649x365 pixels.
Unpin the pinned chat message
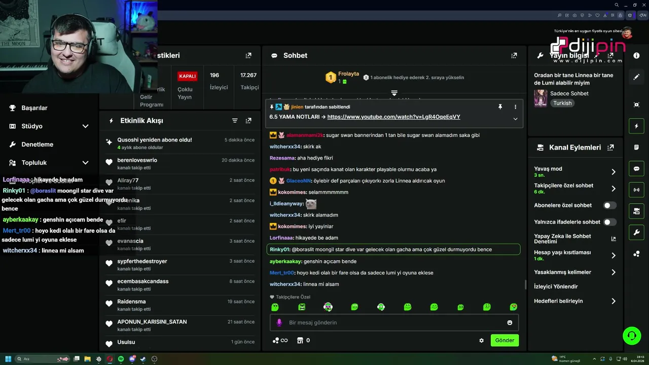point(500,107)
